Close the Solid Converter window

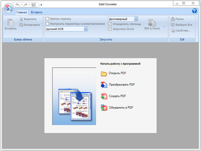[193, 3]
